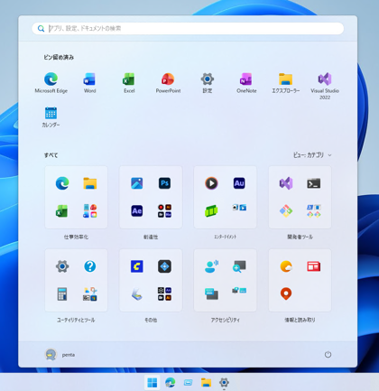Open the pinned OneNote app
The image size is (379, 391).
tap(246, 83)
